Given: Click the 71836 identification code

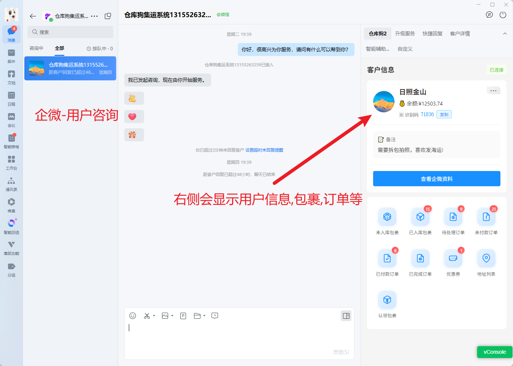Looking at the screenshot, I should (x=427, y=115).
